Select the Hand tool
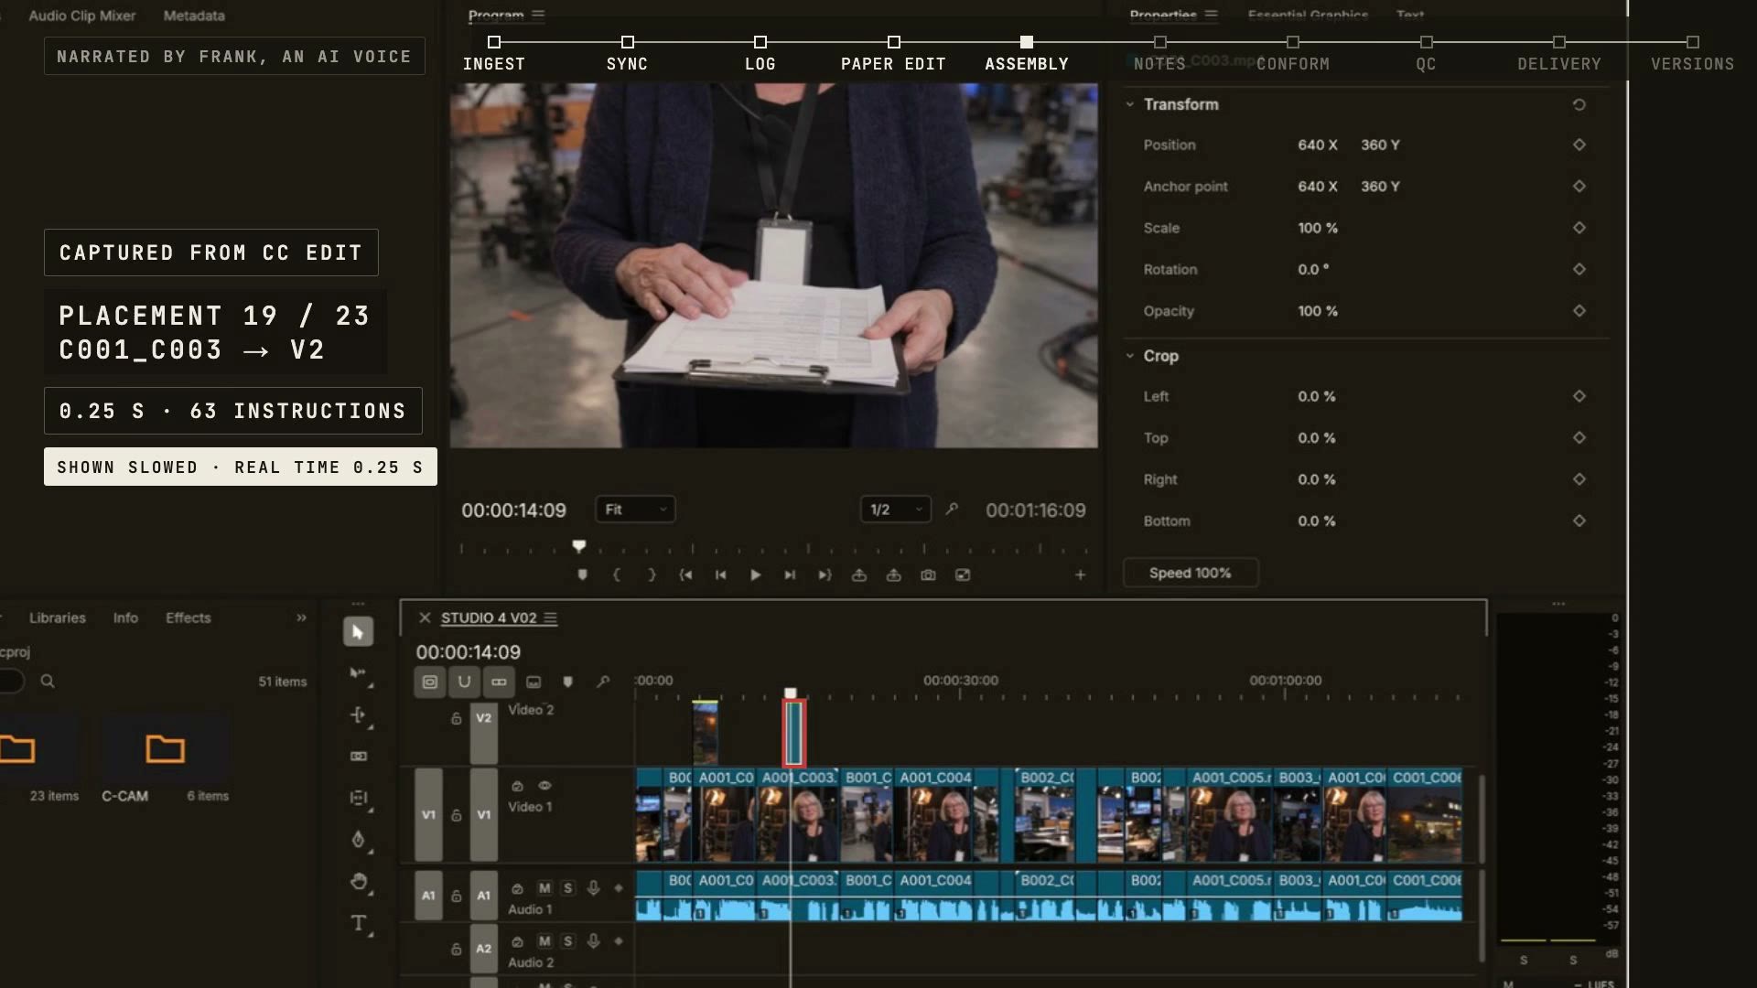This screenshot has height=988, width=1757. (359, 882)
